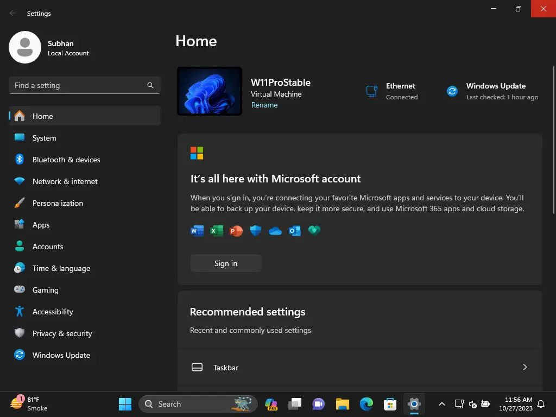The image size is (556, 417).
Task: Click the search magnifier in Find a setting
Action: pos(150,85)
